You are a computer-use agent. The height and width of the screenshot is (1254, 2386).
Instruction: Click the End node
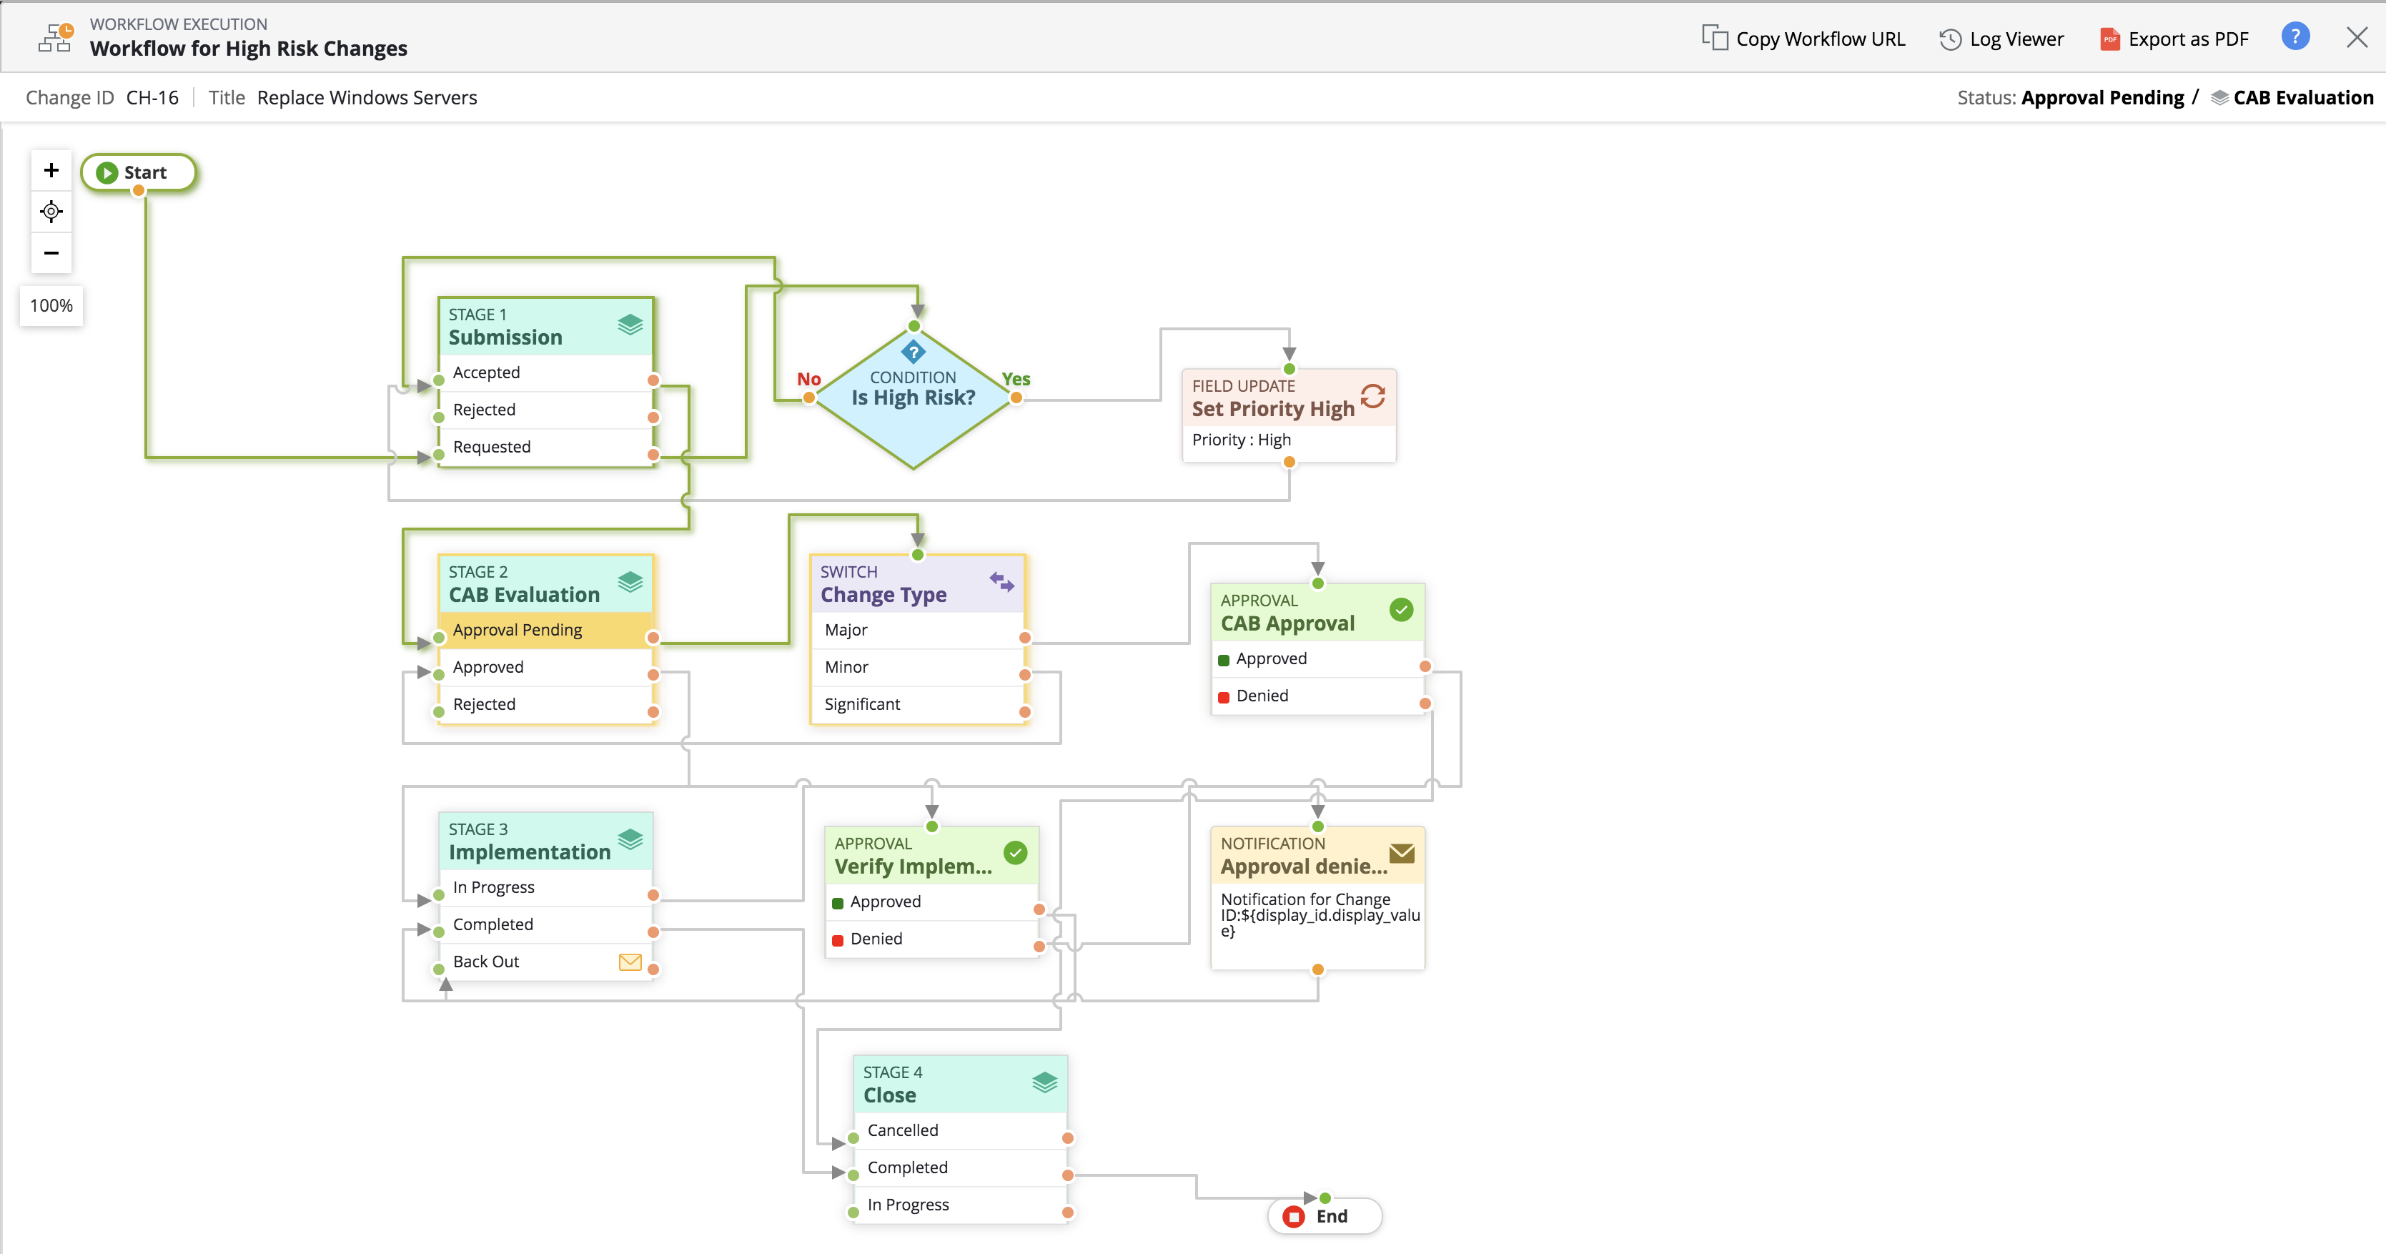tap(1325, 1216)
